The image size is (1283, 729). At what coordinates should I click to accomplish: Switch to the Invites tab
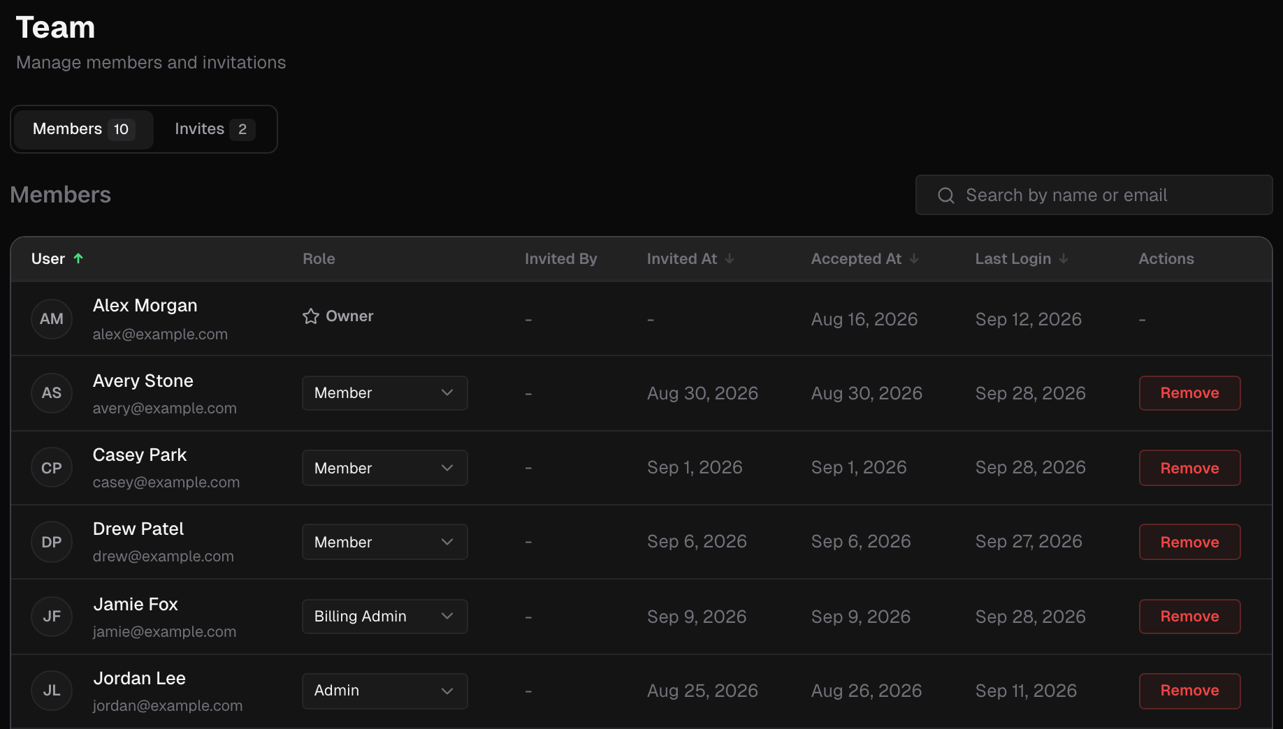pos(215,129)
